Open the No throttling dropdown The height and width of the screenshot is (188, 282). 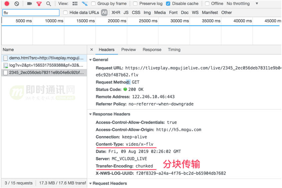click(x=242, y=4)
